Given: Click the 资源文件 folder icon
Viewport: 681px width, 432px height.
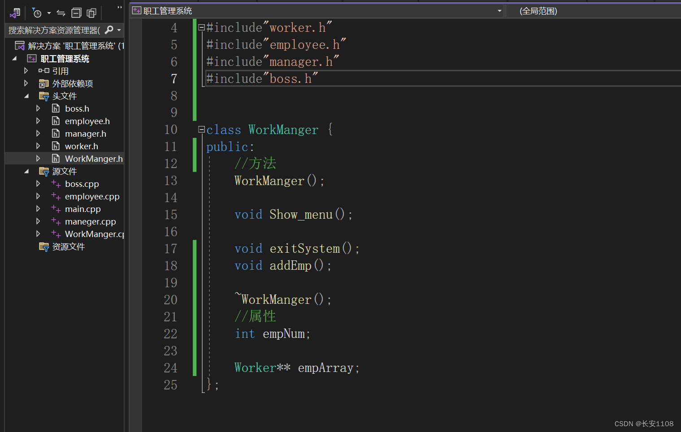Looking at the screenshot, I should (x=44, y=246).
